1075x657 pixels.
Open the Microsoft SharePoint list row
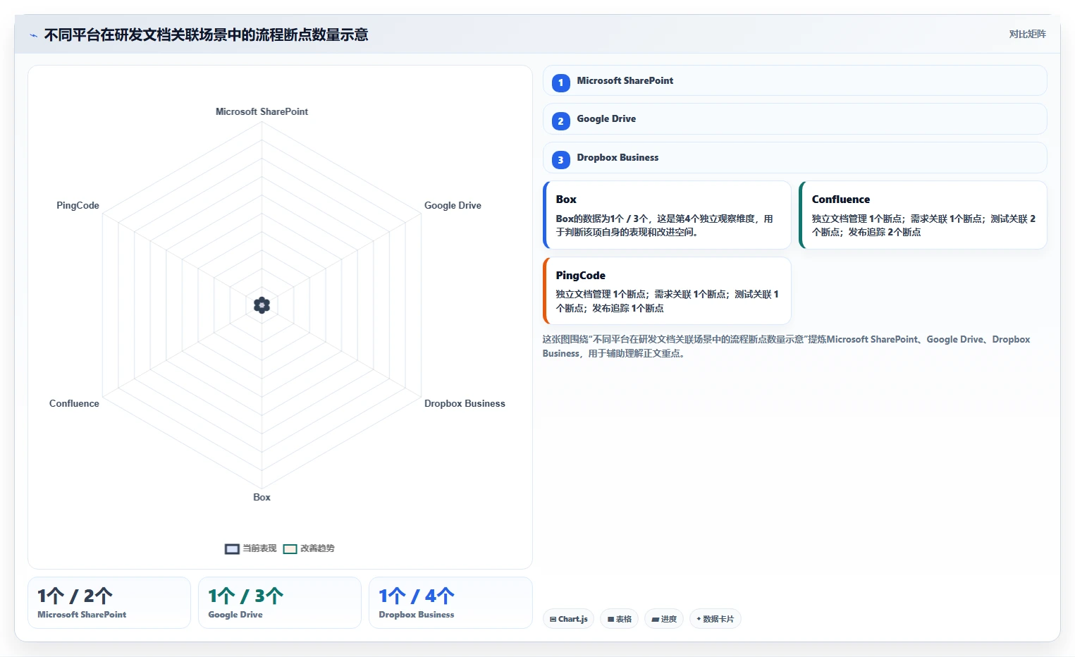(x=794, y=80)
